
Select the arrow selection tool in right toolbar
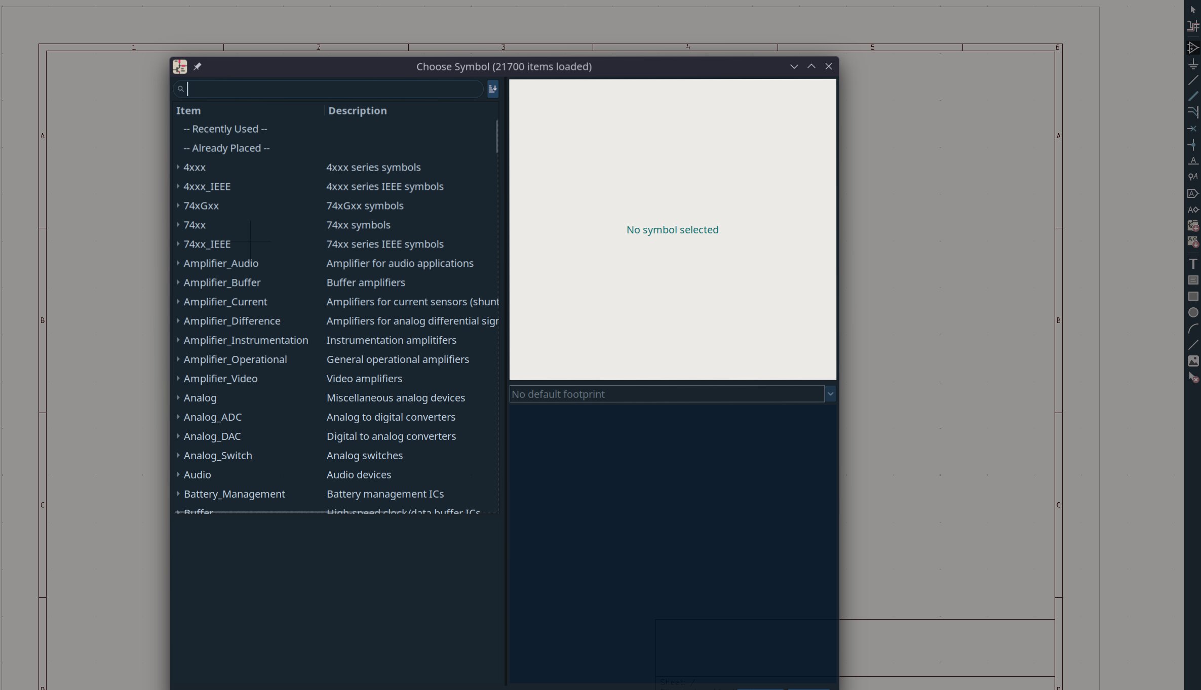pyautogui.click(x=1193, y=10)
